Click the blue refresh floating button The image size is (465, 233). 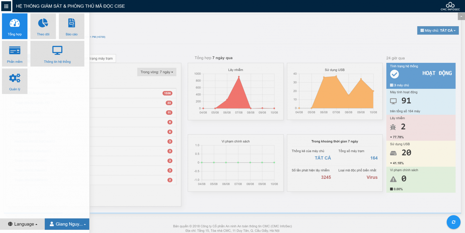coord(453,222)
